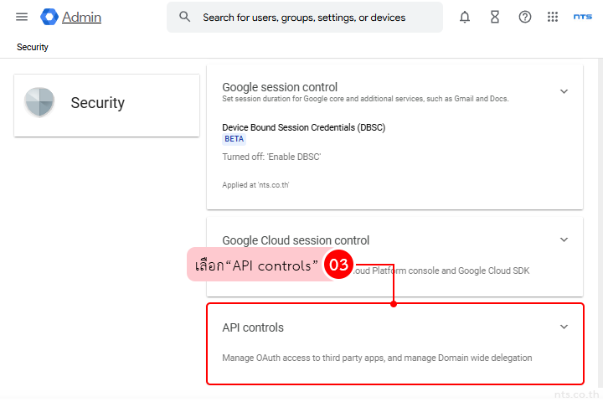Expand the Google session control chevron
The height and width of the screenshot is (402, 603).
[564, 91]
